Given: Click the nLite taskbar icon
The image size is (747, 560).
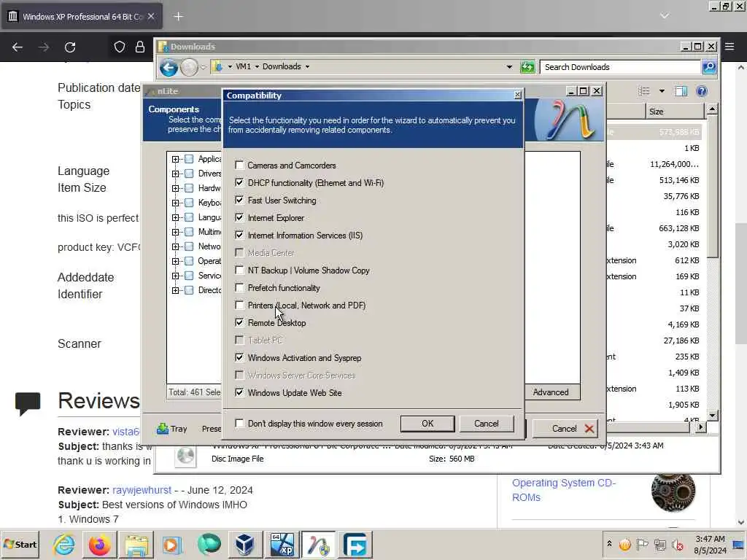Looking at the screenshot, I should click(x=318, y=544).
